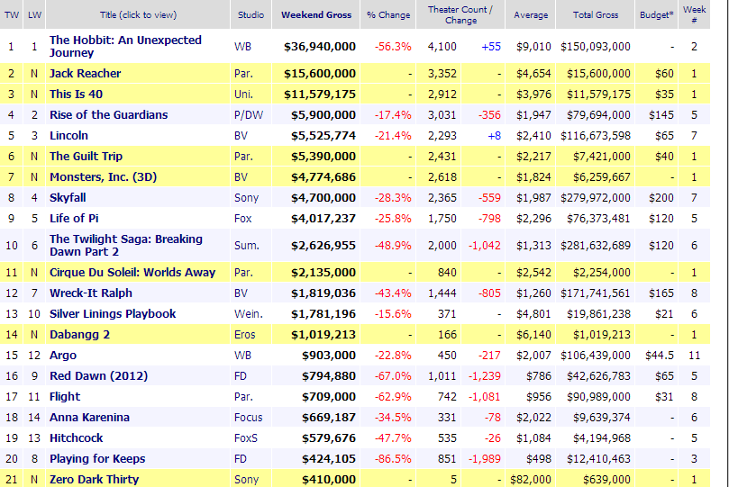Click the Hitchcock title link
The image size is (729, 487).
point(77,437)
